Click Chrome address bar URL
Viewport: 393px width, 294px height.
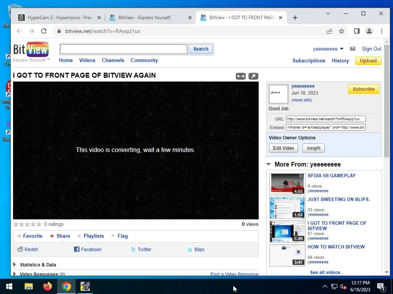click(x=102, y=31)
